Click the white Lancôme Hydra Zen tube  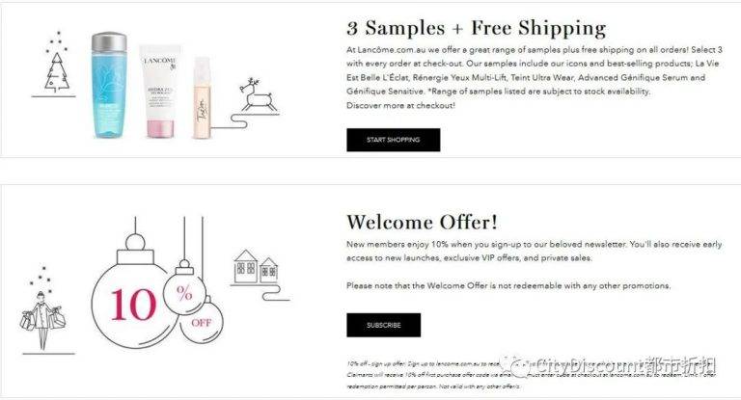(x=160, y=92)
